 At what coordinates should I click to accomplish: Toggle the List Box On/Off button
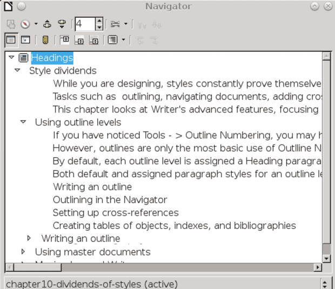(11, 40)
